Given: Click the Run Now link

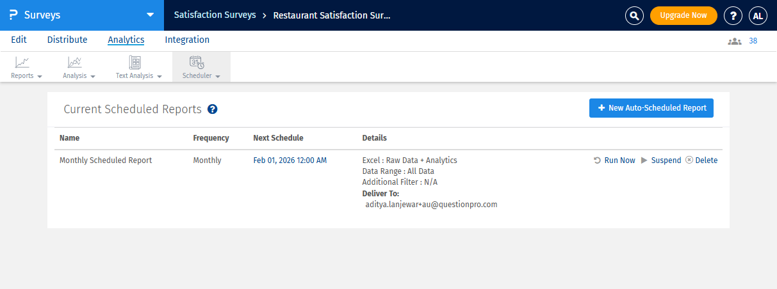Looking at the screenshot, I should point(620,160).
